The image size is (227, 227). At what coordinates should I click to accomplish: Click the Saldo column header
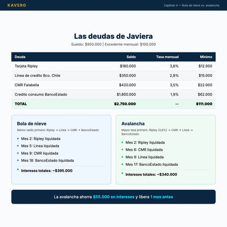pyautogui.click(x=131, y=57)
